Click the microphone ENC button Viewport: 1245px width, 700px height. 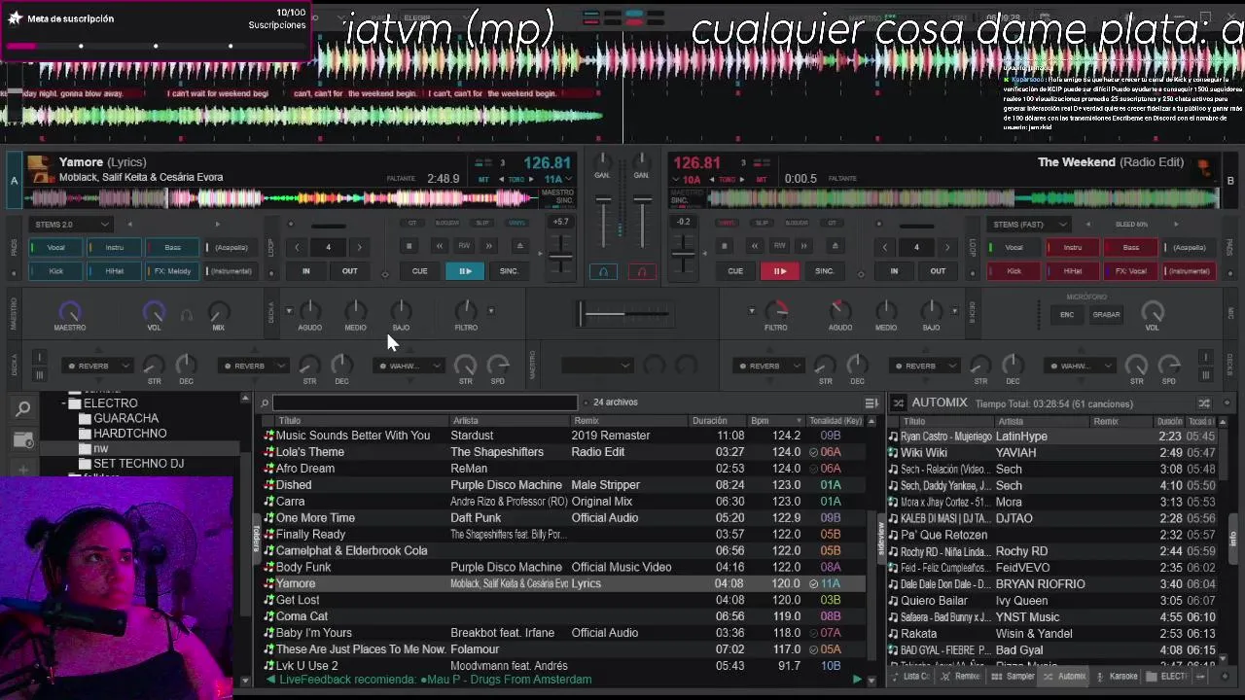tap(1067, 314)
